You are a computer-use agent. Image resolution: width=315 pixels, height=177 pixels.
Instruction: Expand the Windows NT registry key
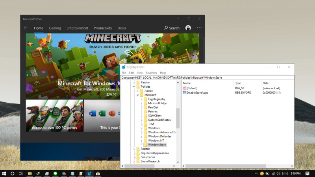pyautogui.click(x=141, y=141)
